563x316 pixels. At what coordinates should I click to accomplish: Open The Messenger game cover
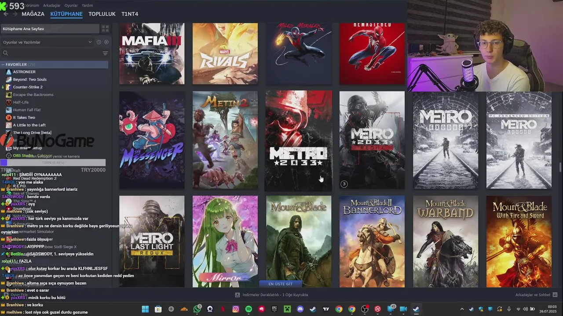coord(152,140)
